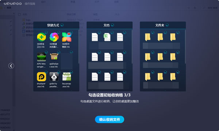Click the APK Messenger icon
This screenshot has height=131, width=219.
(x=42, y=57)
